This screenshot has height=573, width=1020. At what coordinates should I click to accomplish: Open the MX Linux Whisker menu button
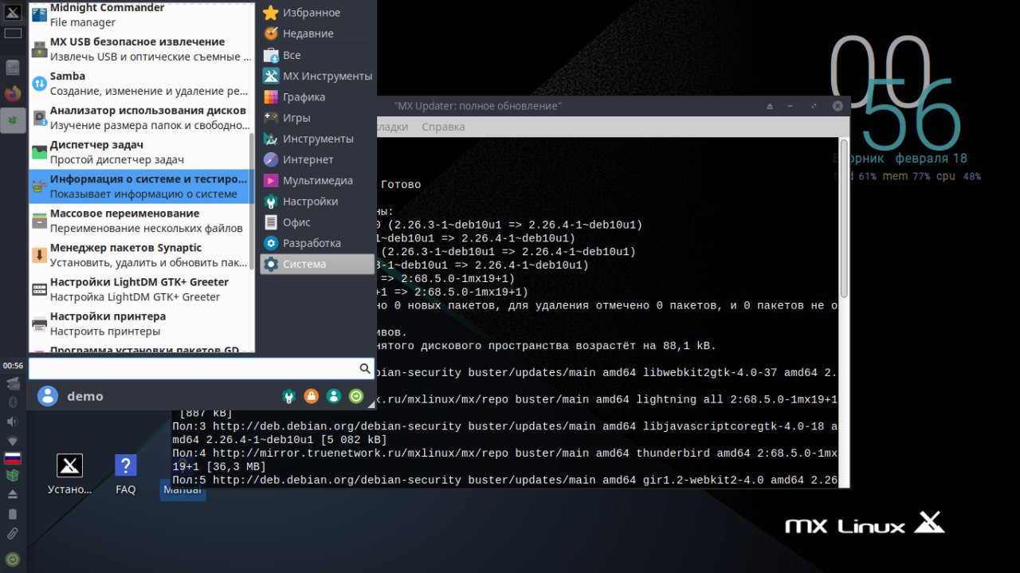pyautogui.click(x=13, y=11)
